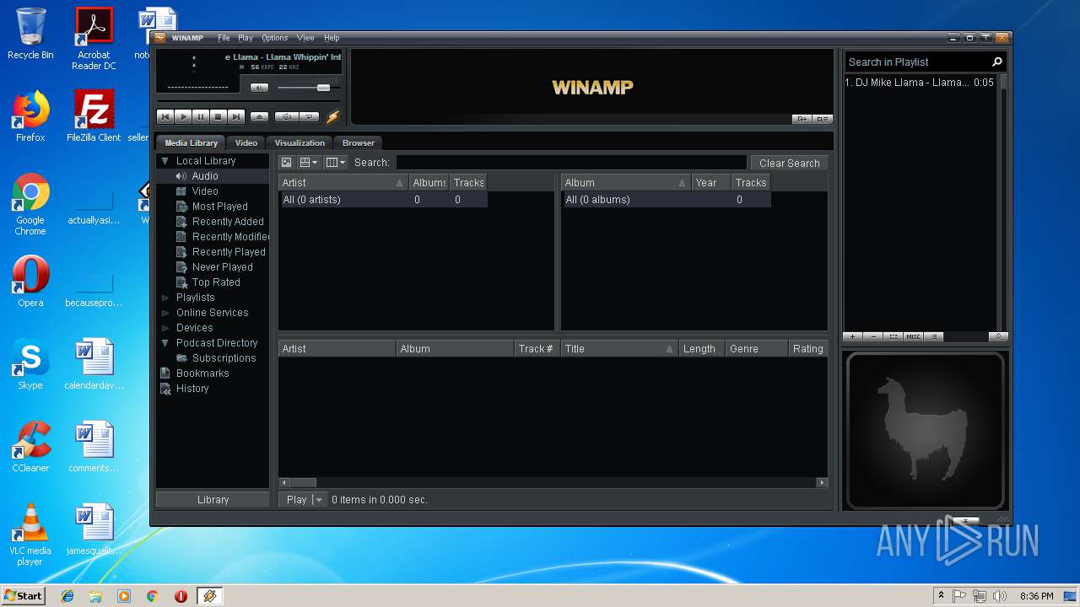Focus the Search in Playlist field
This screenshot has width=1080, height=607.
[918, 62]
